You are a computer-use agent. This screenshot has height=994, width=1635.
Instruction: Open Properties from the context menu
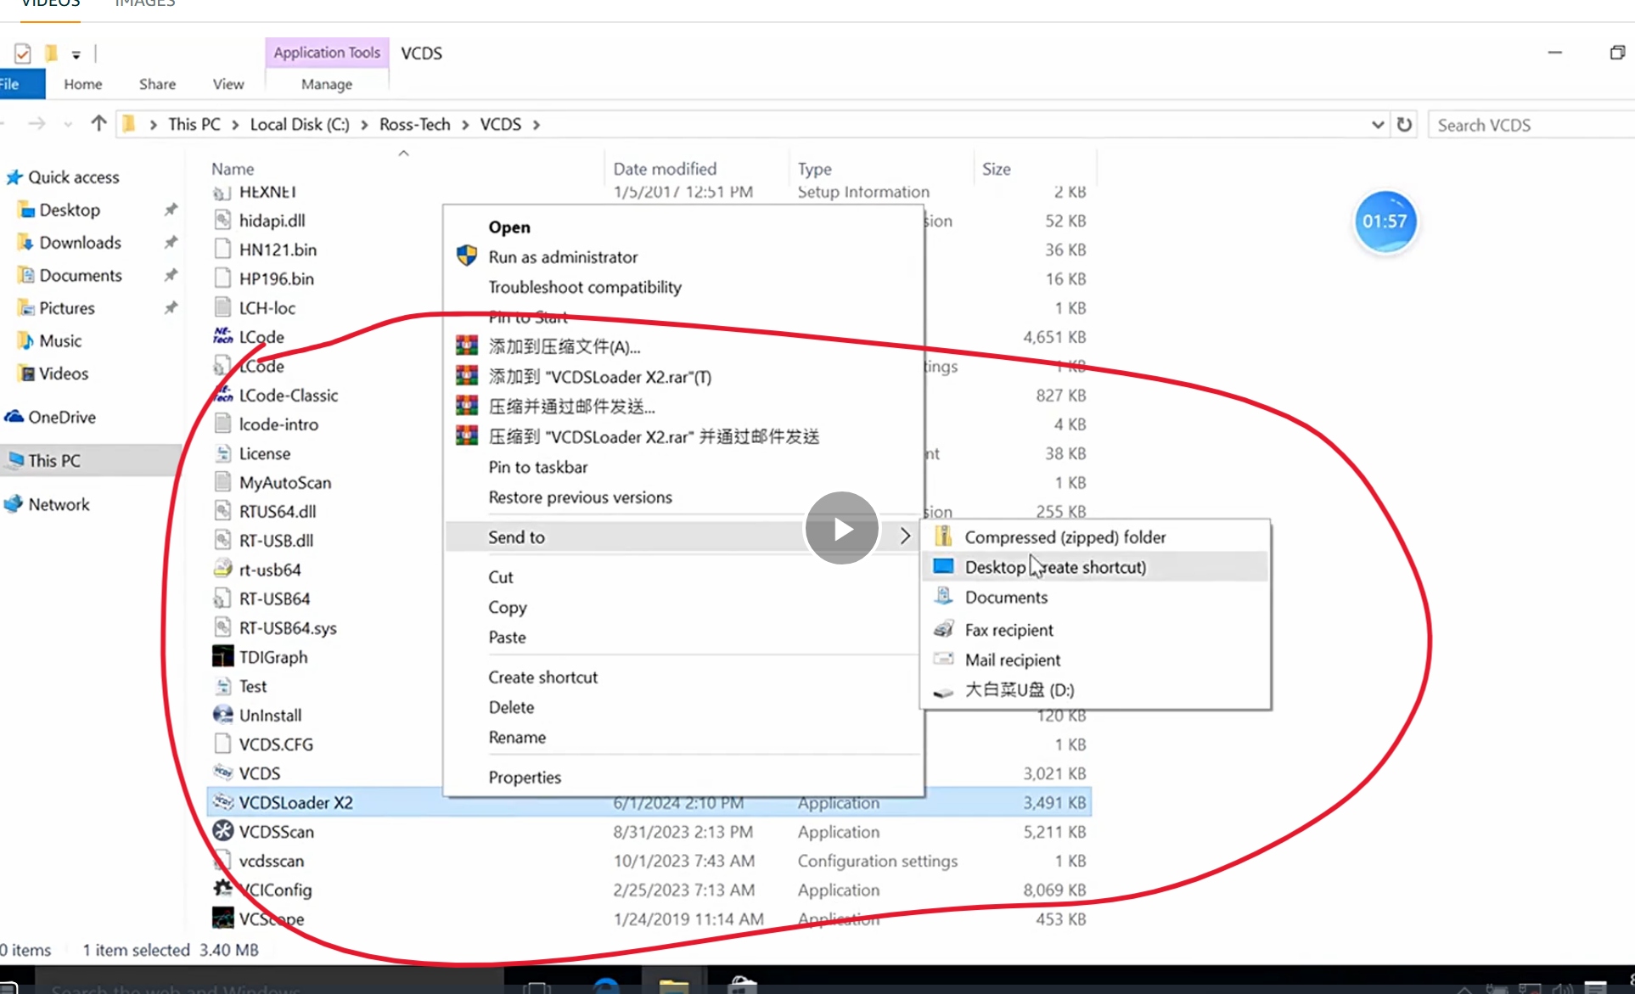[525, 777]
